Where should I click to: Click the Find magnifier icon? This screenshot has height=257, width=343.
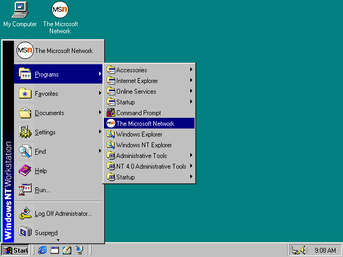[25, 151]
